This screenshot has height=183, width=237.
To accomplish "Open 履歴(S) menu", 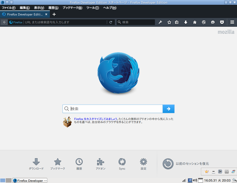I will click(x=53, y=8).
